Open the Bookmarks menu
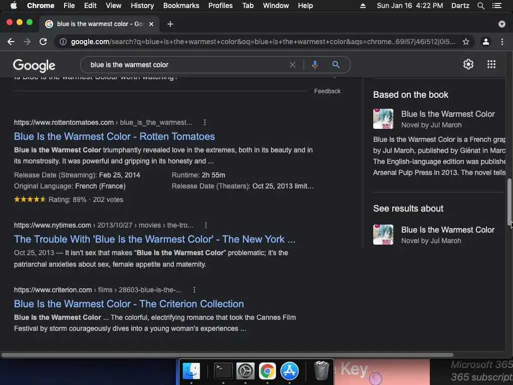This screenshot has height=385, width=513. coord(181,6)
